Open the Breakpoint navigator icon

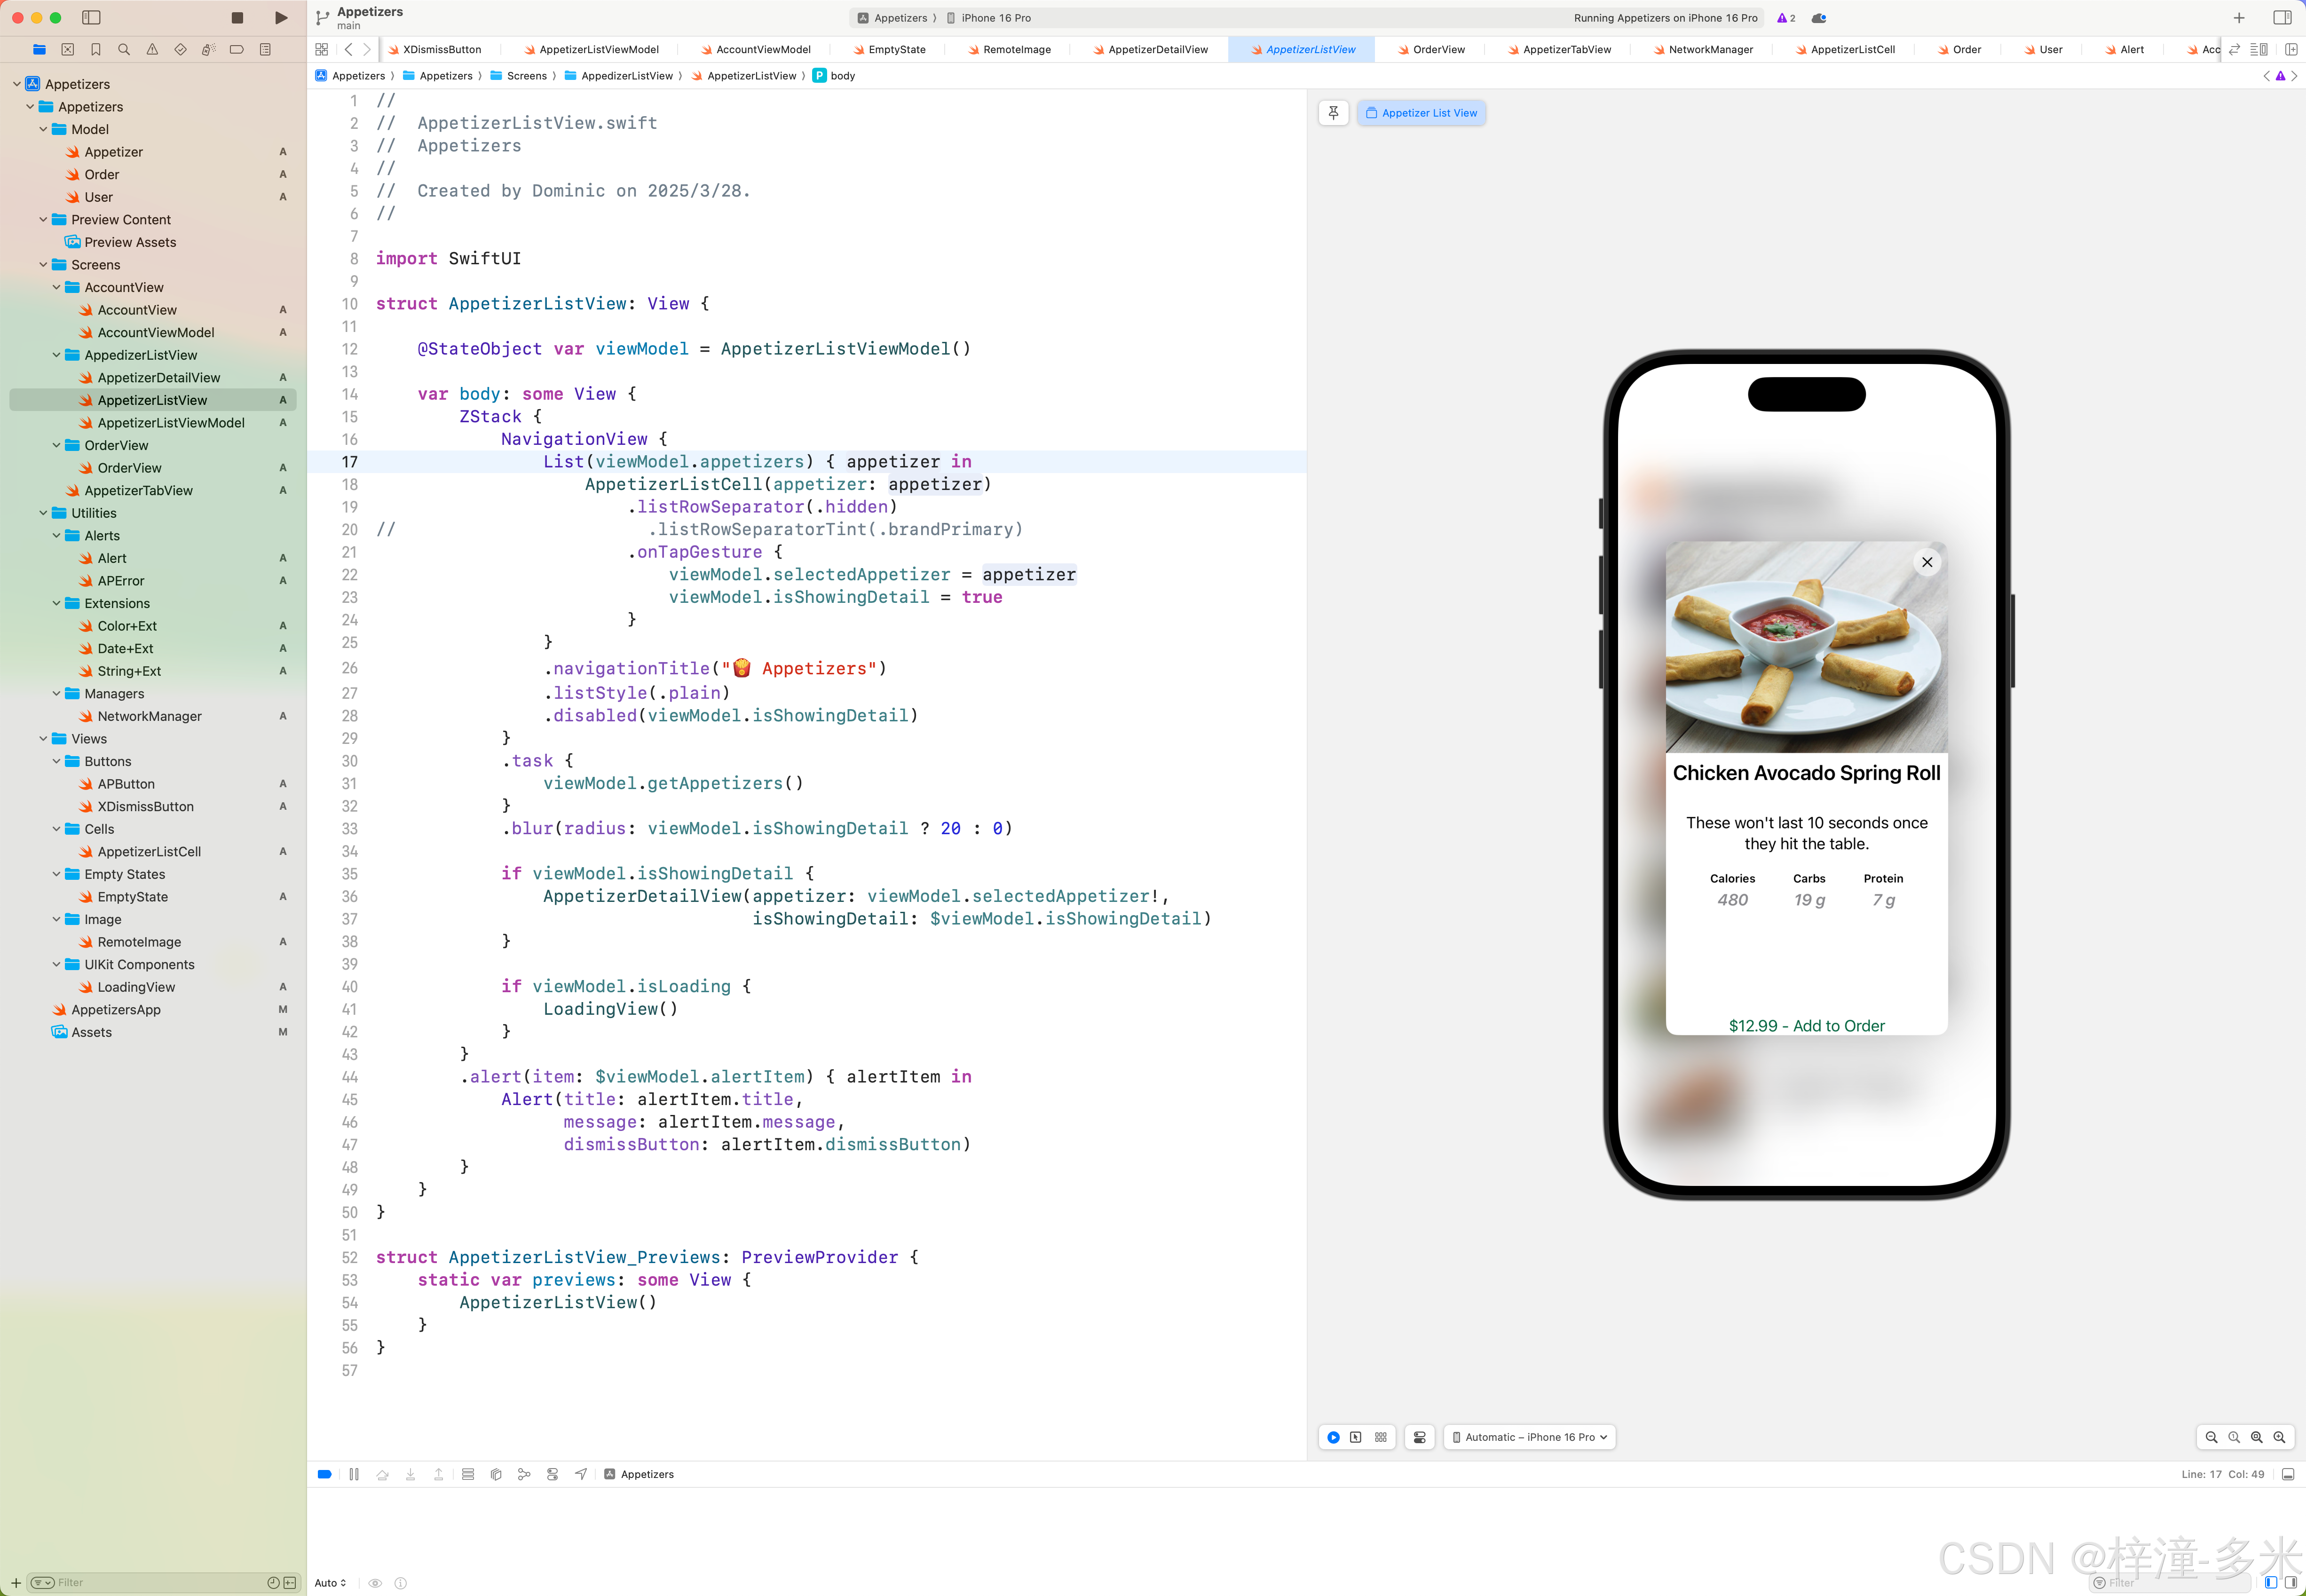(236, 49)
